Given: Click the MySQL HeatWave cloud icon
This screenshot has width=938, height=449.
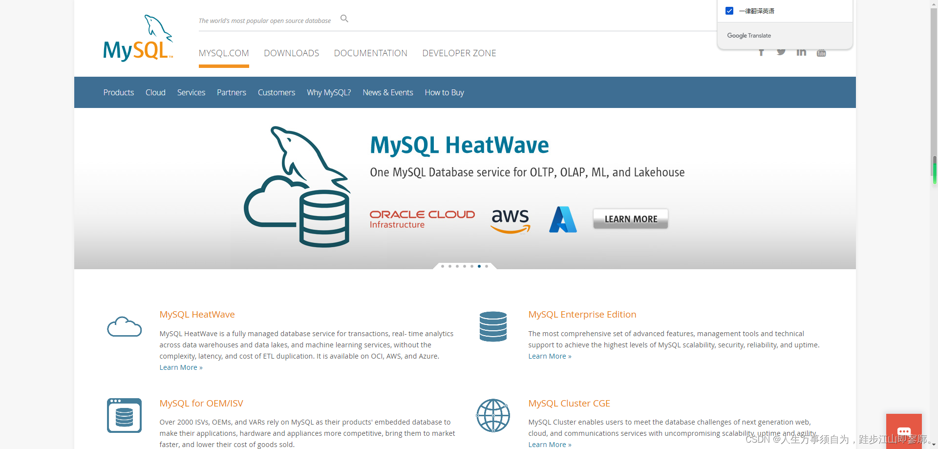Looking at the screenshot, I should 124,326.
